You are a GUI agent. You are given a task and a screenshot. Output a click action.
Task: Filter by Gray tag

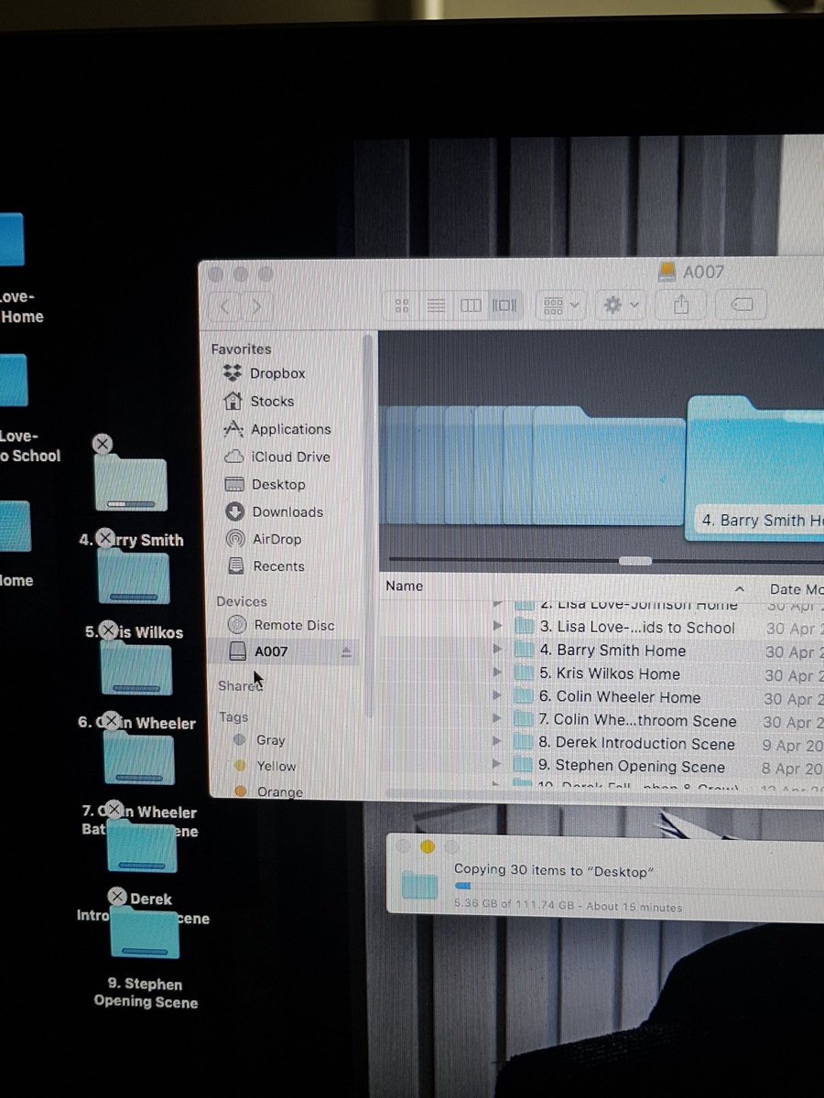260,739
